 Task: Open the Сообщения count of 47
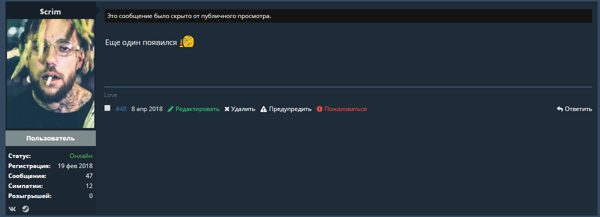(89, 176)
